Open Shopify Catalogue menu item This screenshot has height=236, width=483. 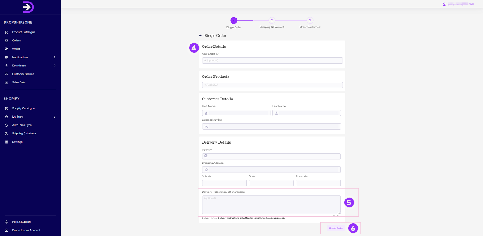(23, 108)
